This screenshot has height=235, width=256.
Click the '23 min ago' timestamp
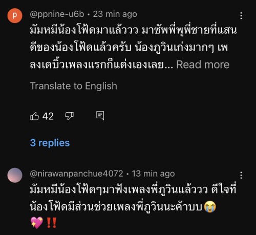[115, 14]
